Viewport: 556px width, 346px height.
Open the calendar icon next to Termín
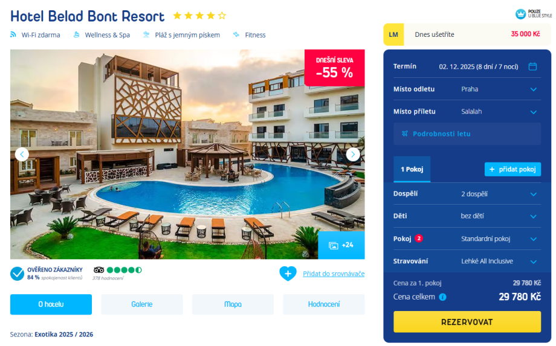coord(532,66)
